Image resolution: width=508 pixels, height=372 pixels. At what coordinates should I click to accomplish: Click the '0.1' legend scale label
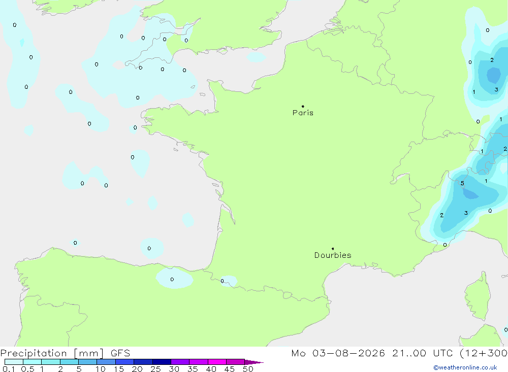pyautogui.click(x=9, y=369)
